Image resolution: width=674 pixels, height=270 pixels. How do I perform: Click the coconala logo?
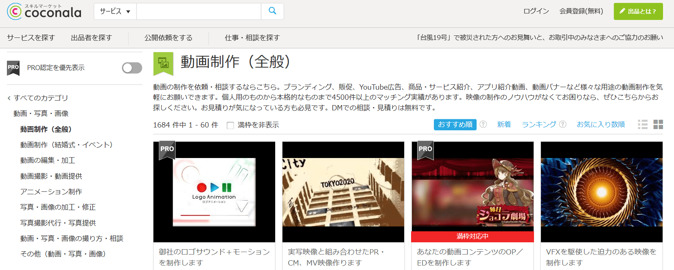point(44,11)
